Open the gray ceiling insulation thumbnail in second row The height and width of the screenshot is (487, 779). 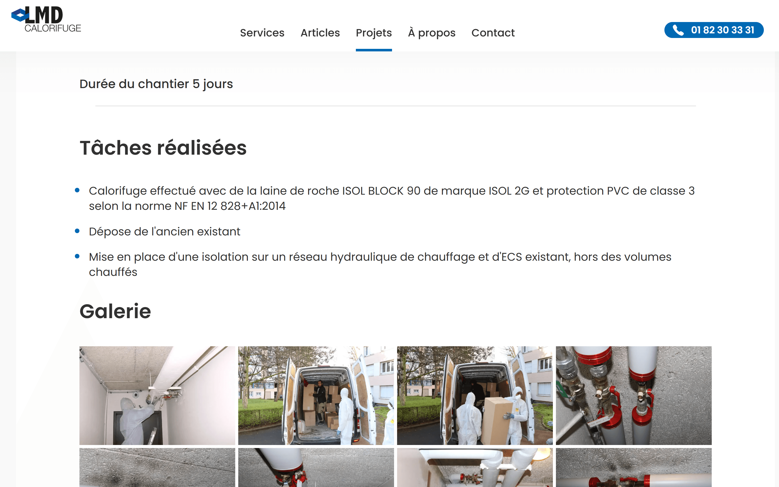click(x=157, y=467)
